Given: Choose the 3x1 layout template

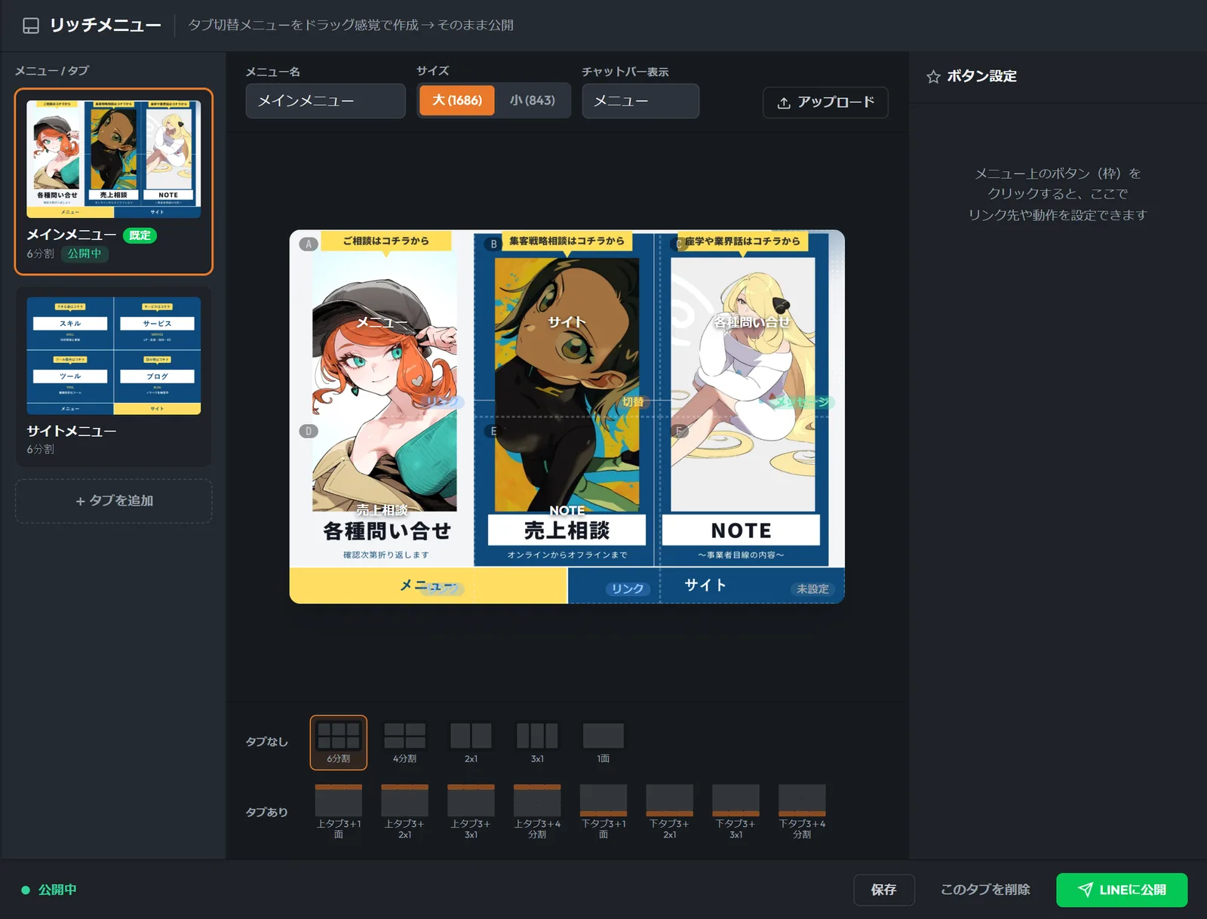Looking at the screenshot, I should tap(537, 742).
